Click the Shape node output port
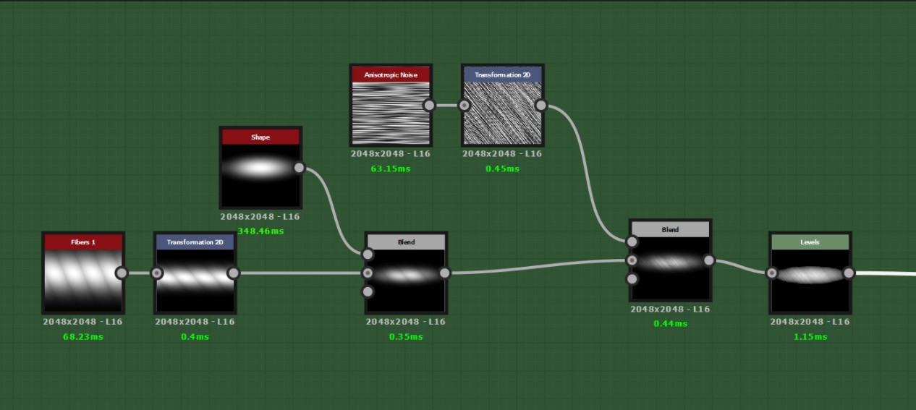The height and width of the screenshot is (410, 916). [x=299, y=168]
